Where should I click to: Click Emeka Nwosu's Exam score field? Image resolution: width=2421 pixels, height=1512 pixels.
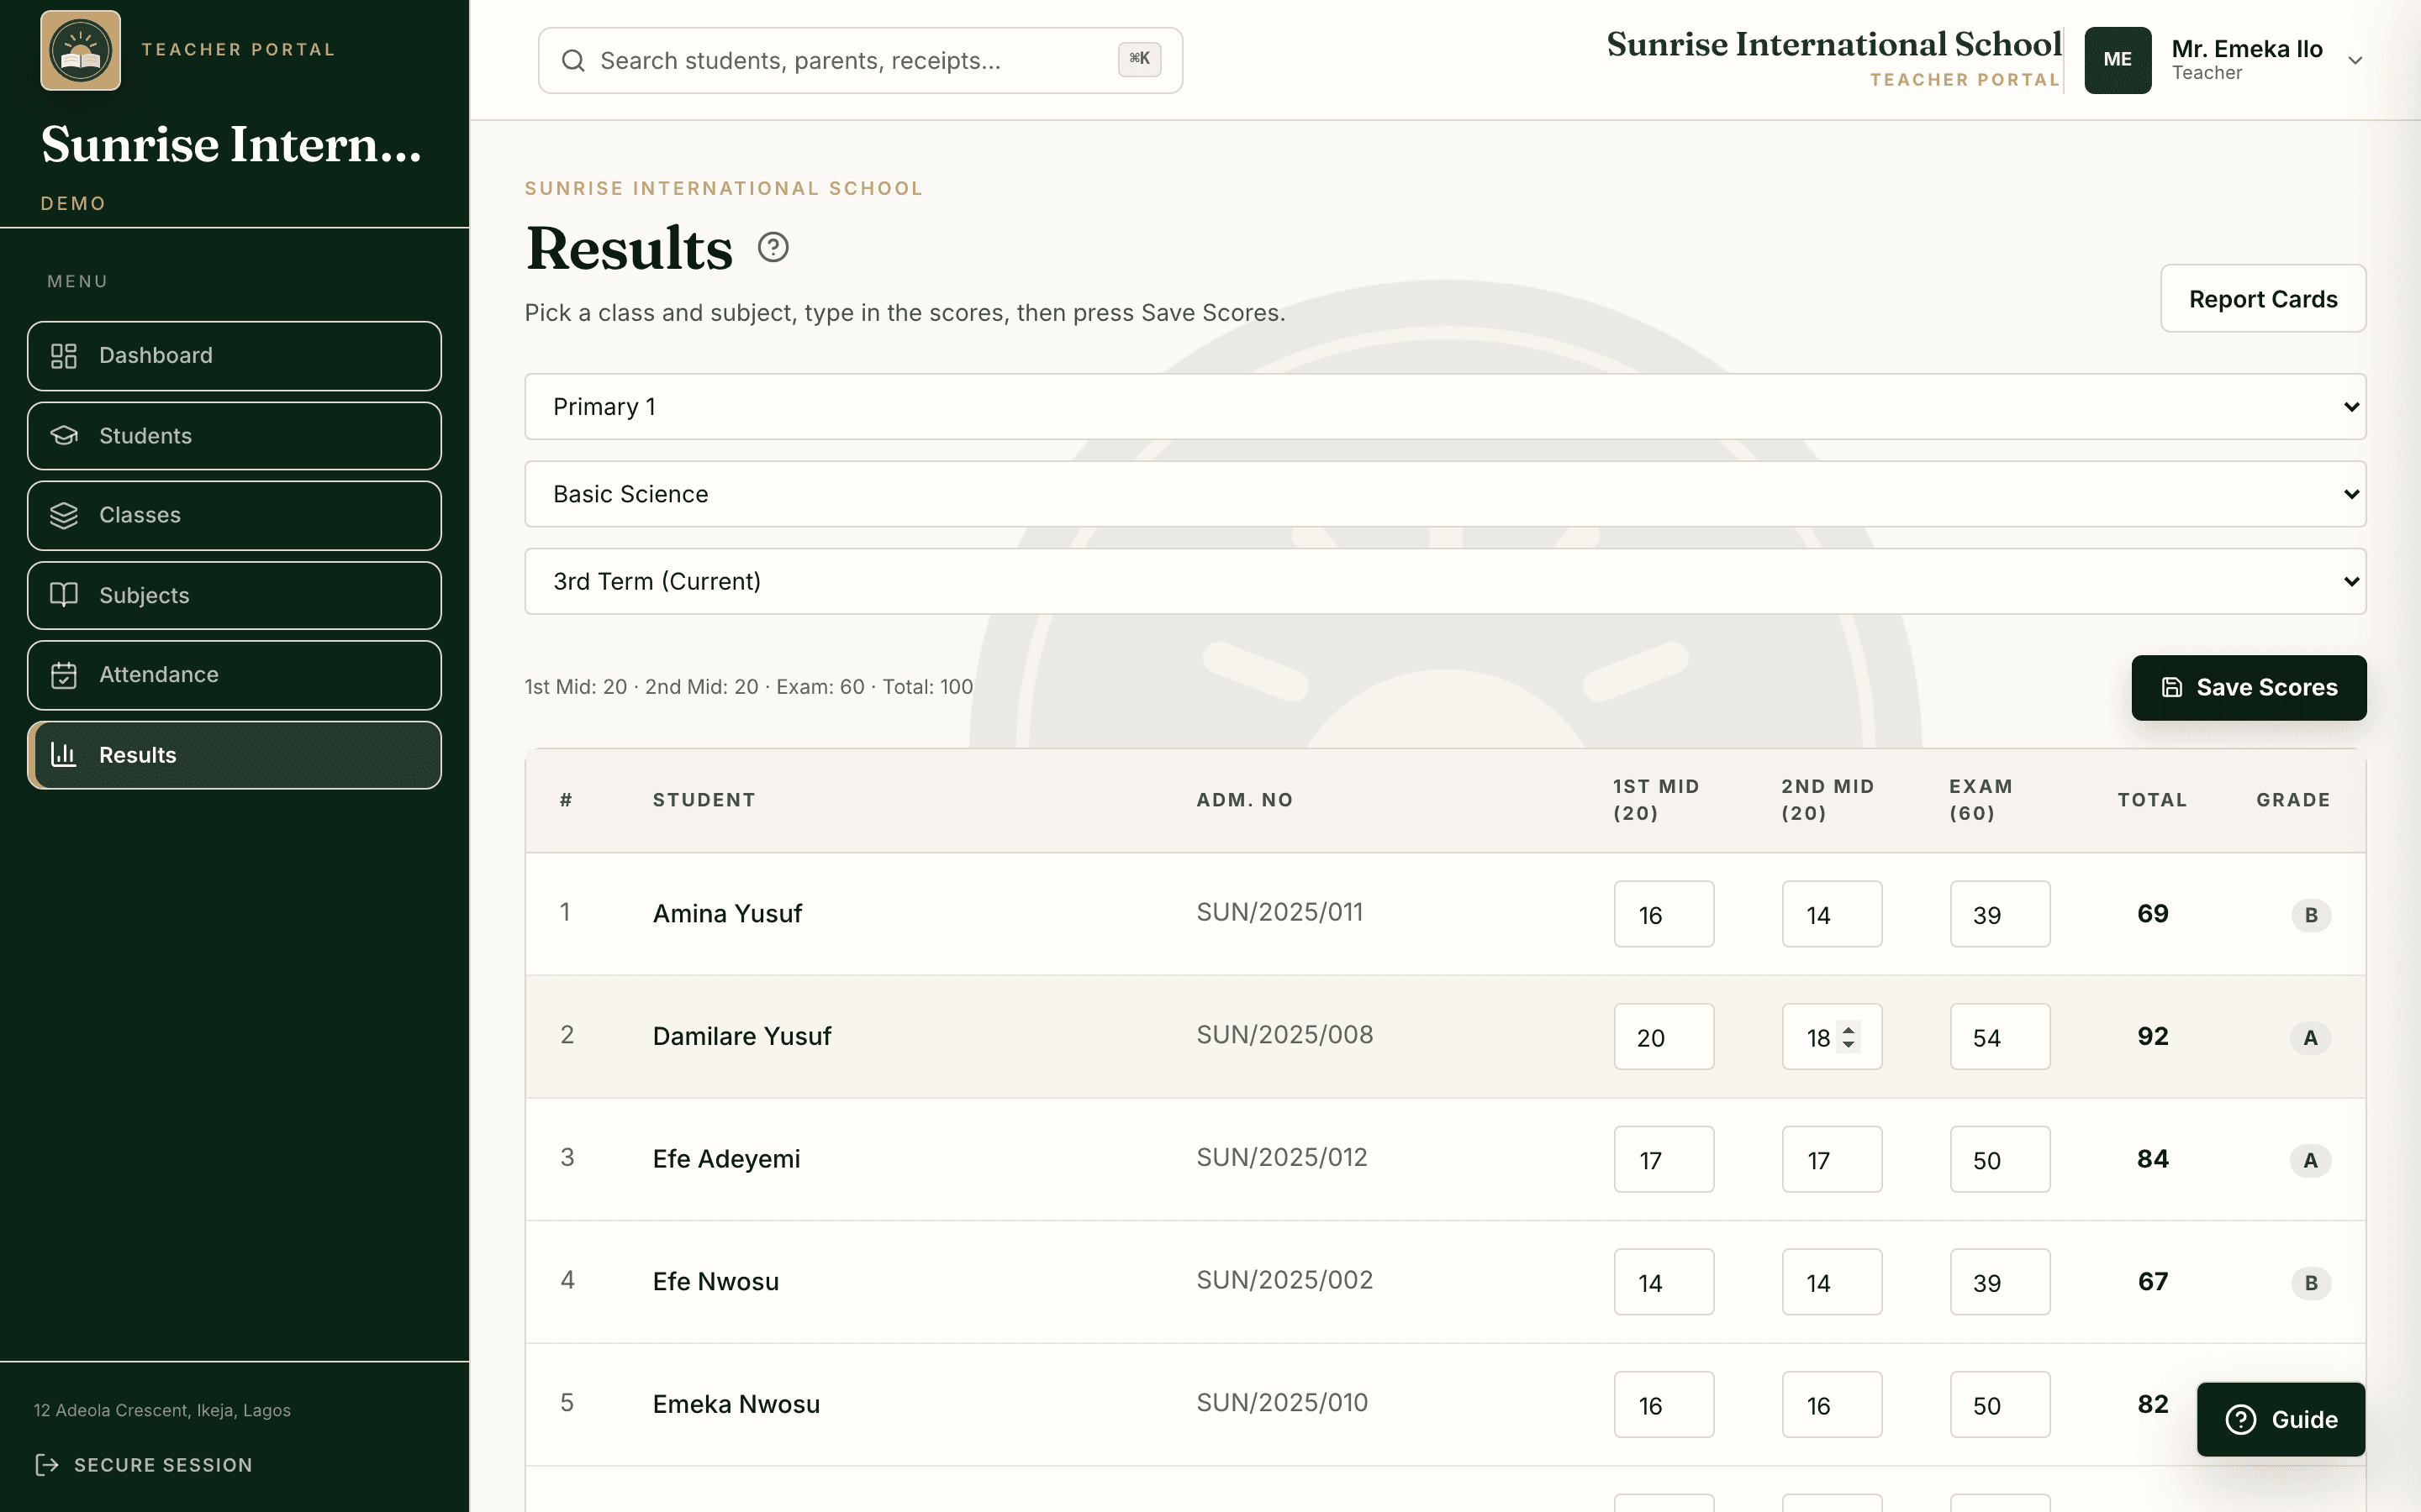click(2000, 1405)
